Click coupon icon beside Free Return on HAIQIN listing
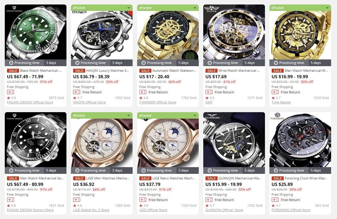 (77, 92)
